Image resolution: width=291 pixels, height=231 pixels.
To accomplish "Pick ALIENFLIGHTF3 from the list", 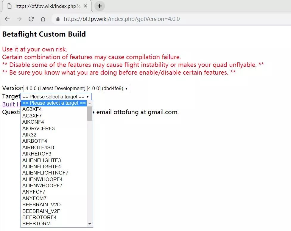I will pos(54,160).
